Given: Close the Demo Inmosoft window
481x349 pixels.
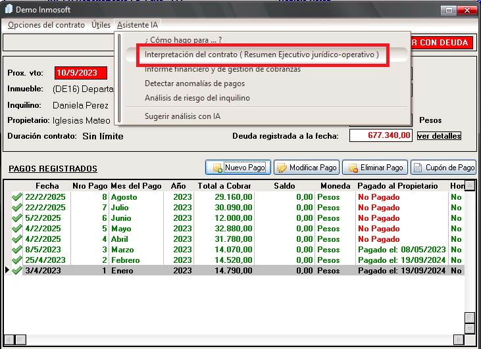Looking at the screenshot, I should [x=467, y=10].
